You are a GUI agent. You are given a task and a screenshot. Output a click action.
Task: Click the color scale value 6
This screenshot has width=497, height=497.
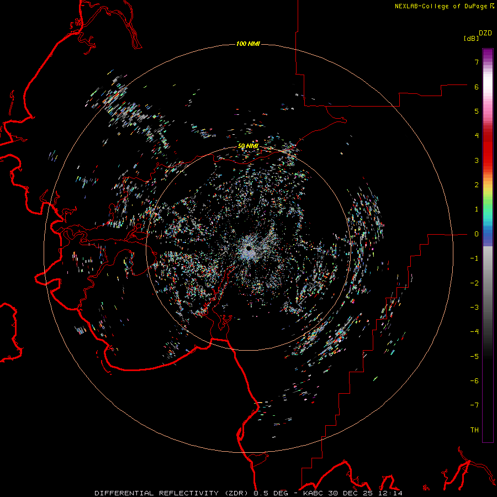pos(477,87)
